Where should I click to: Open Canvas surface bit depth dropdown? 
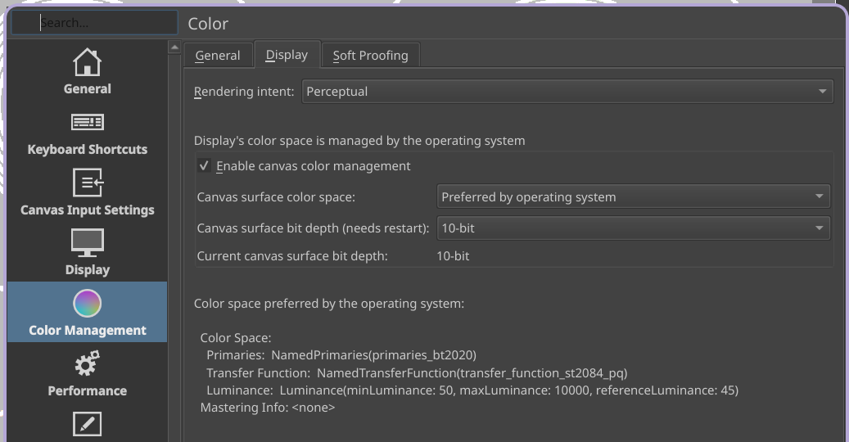click(633, 228)
